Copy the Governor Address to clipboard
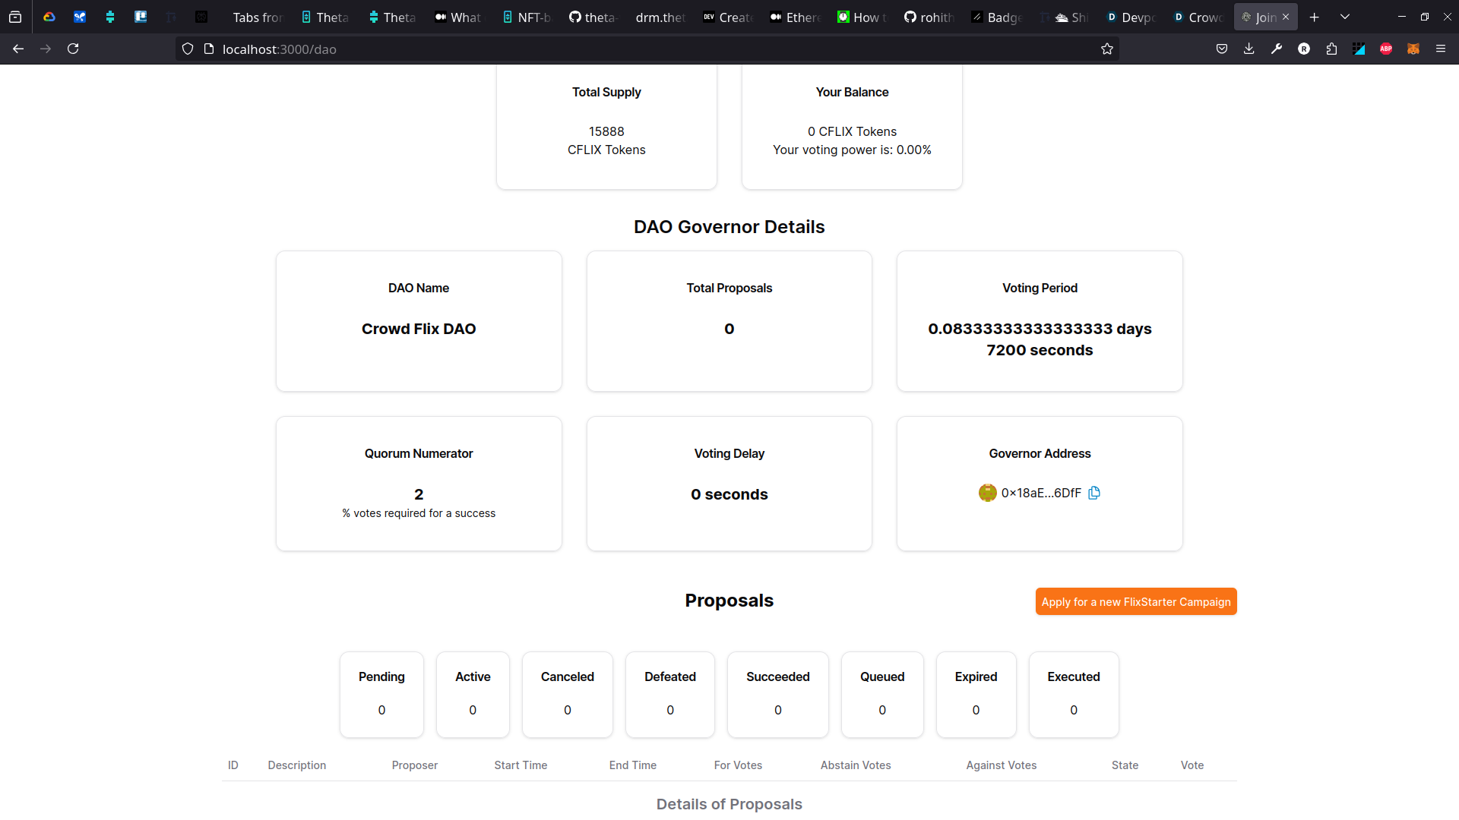This screenshot has height=820, width=1459. (x=1094, y=493)
